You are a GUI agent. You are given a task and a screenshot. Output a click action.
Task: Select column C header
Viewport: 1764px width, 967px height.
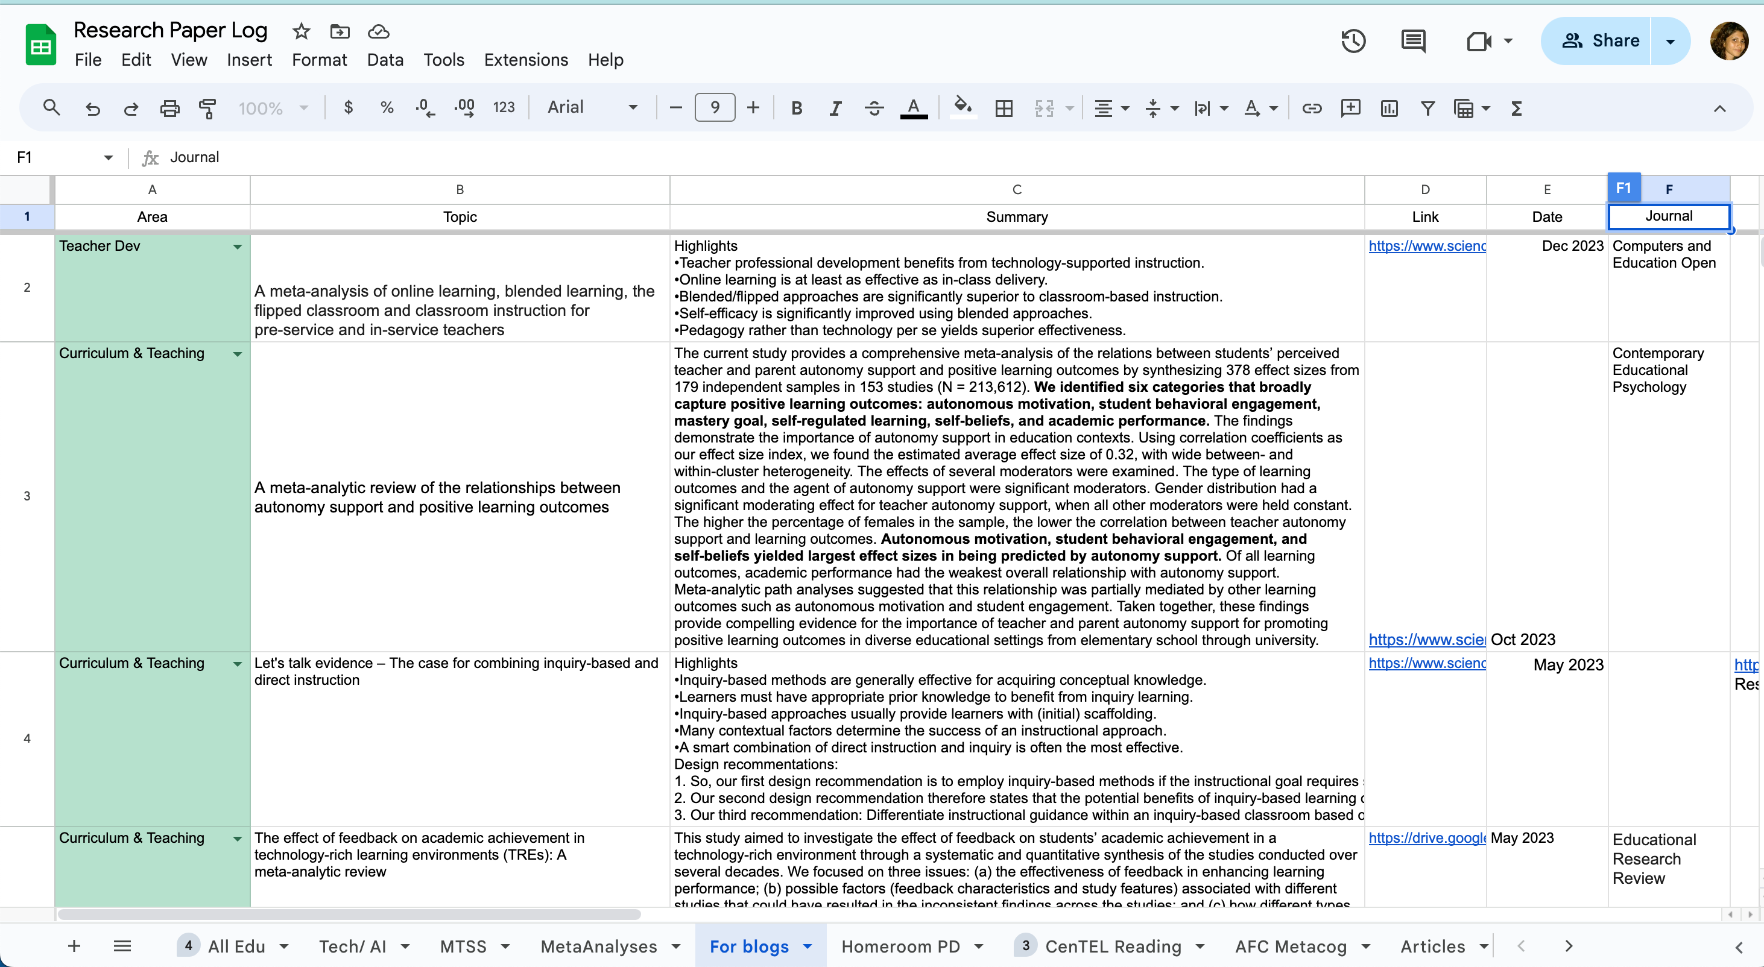pyautogui.click(x=1017, y=189)
